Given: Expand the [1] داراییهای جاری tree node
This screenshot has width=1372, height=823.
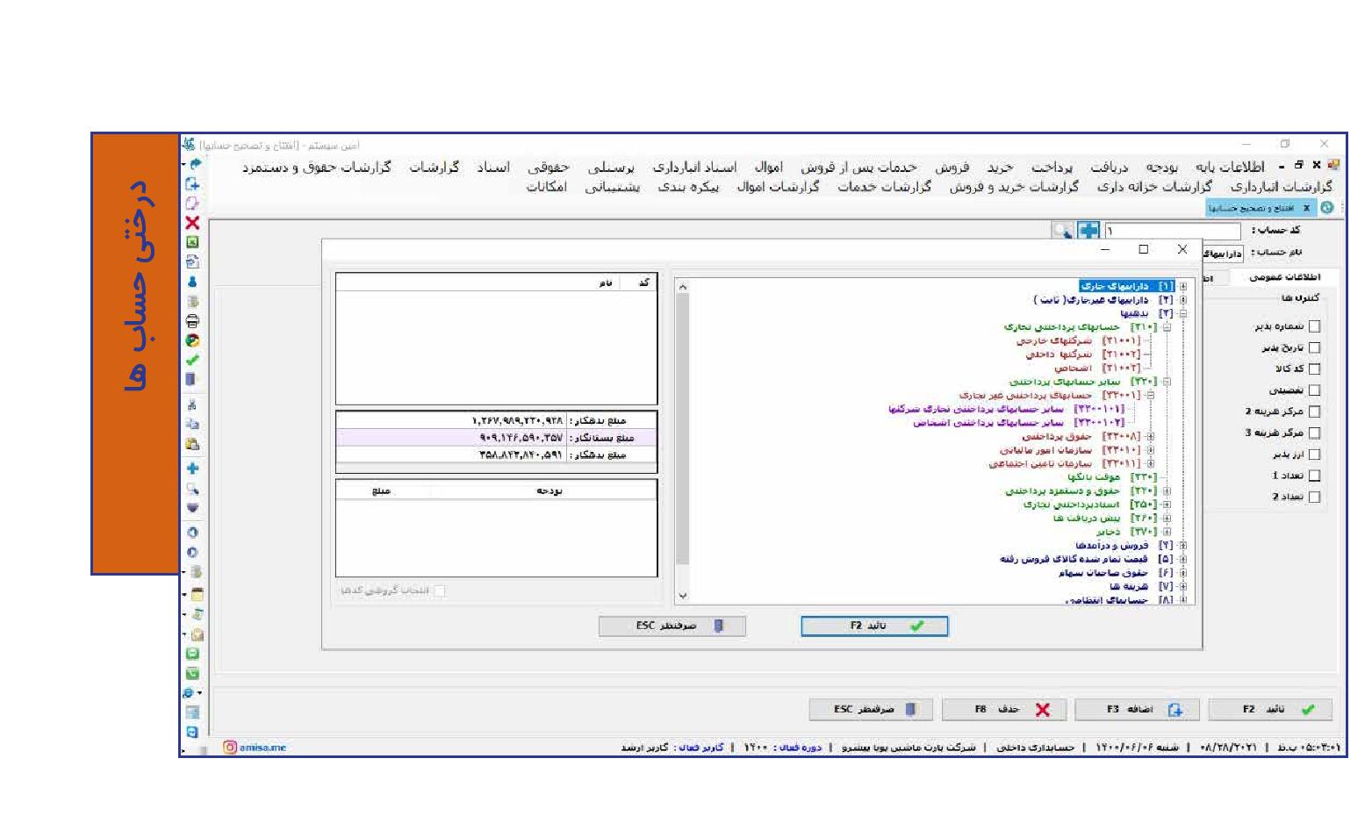Looking at the screenshot, I should point(1183,286).
